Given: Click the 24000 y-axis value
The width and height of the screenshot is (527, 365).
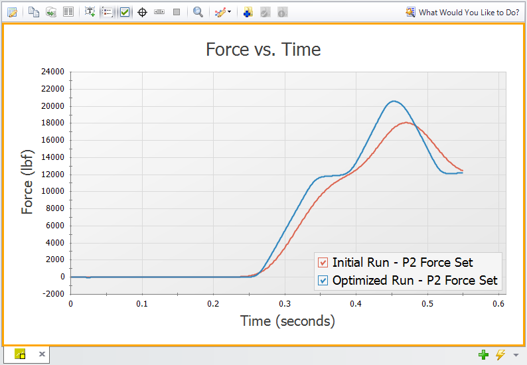Looking at the screenshot, I should pos(53,72).
